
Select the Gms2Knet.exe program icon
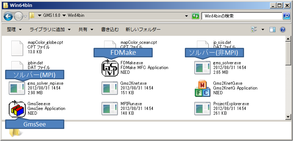pyautogui.click(x=110, y=88)
